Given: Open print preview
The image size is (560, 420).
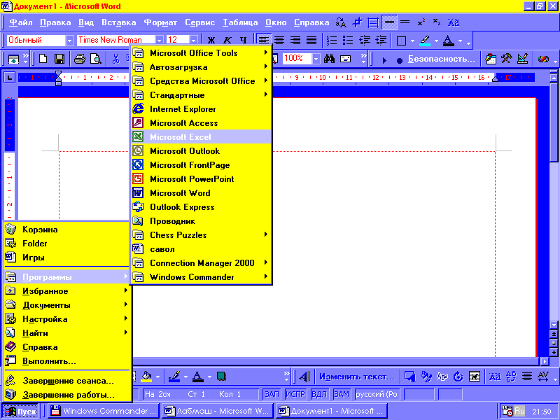Looking at the screenshot, I should (96, 59).
